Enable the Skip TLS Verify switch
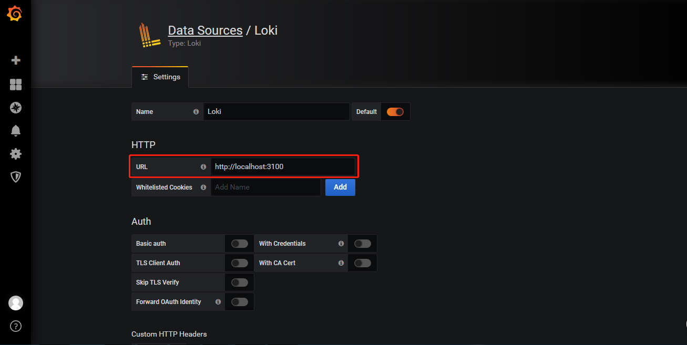This screenshot has height=345, width=687. [x=240, y=283]
